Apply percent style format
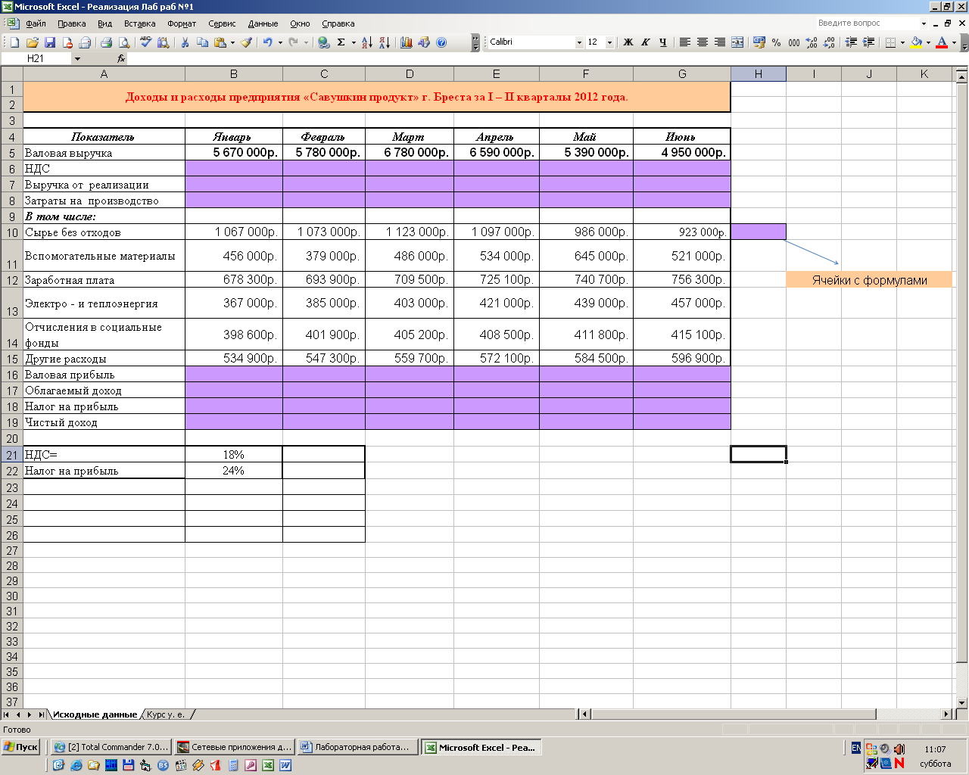Image resolution: width=969 pixels, height=775 pixels. point(777,42)
